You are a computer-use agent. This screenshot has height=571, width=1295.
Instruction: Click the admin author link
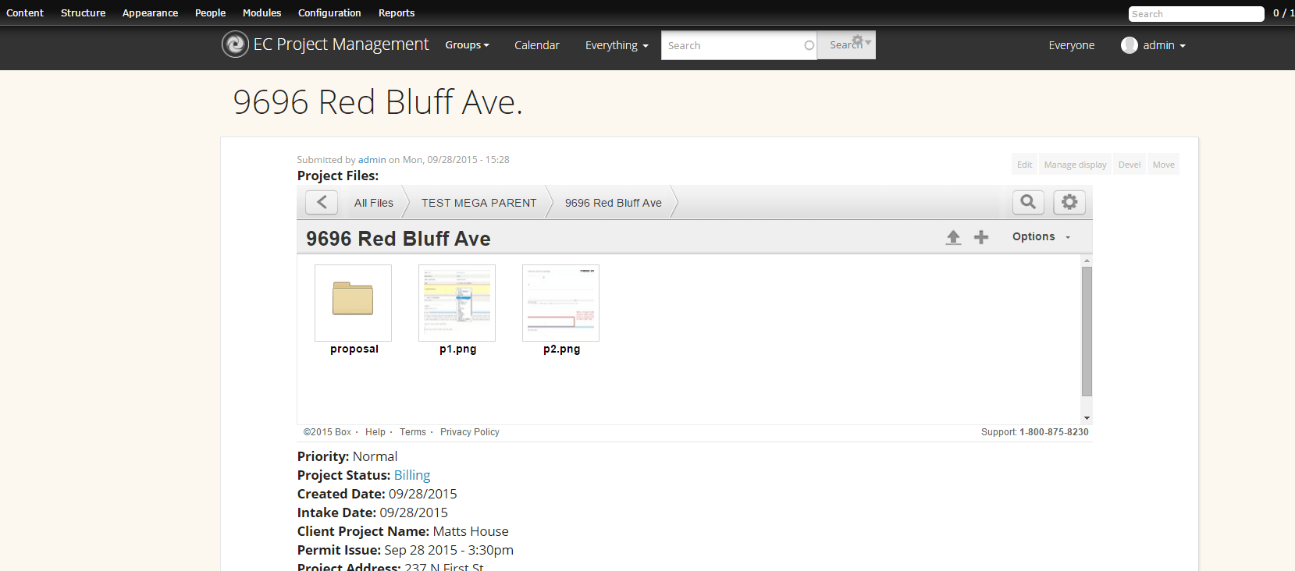[372, 159]
